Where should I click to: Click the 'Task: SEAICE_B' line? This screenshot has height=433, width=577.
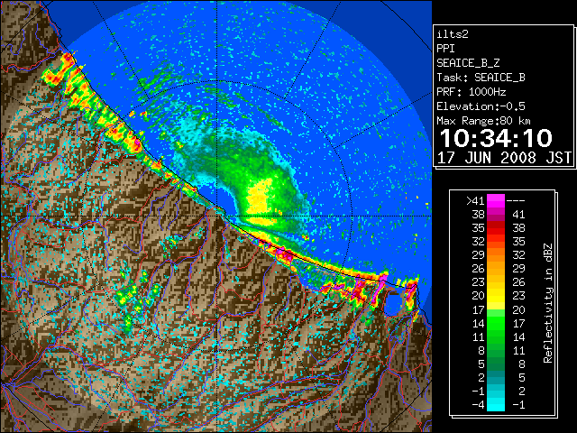481,78
